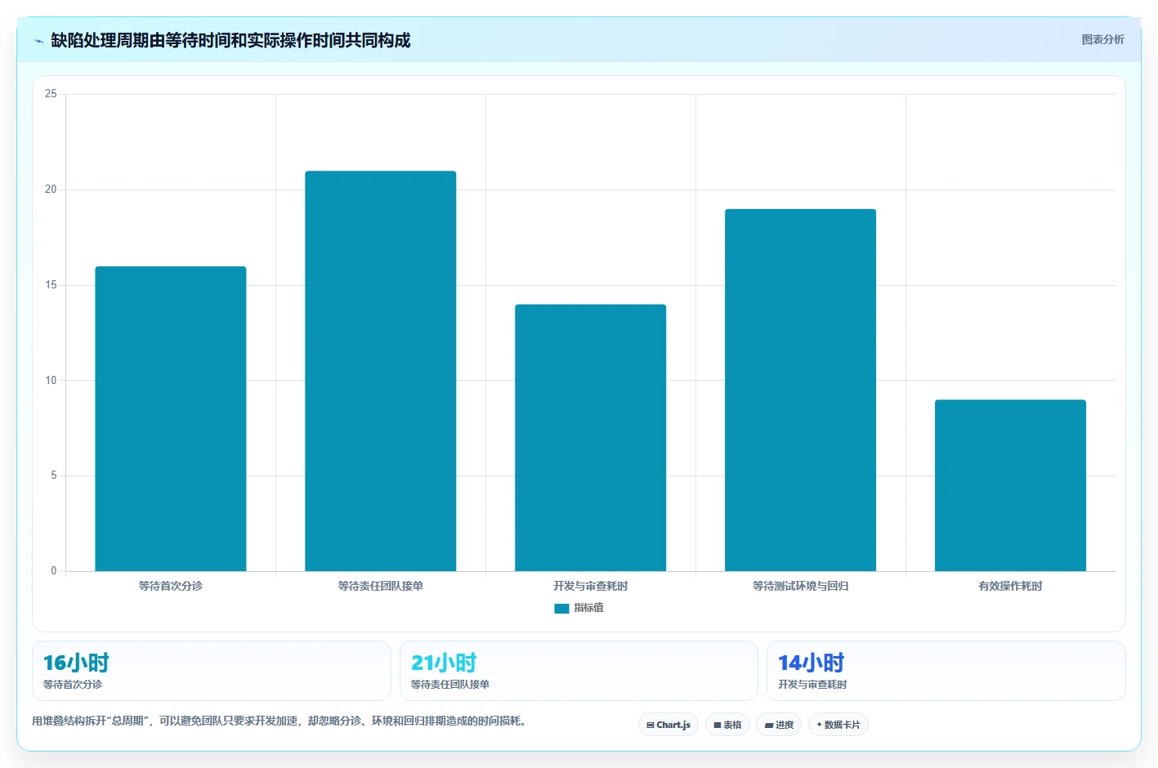Click 开发与审查耗时 caption under 14小时
The image size is (1158, 768).
click(x=812, y=685)
